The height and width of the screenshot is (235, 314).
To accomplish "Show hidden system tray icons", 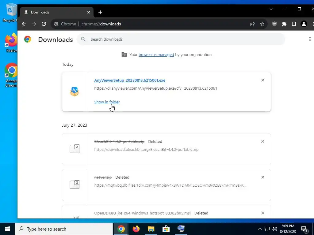I will click(x=259, y=229).
